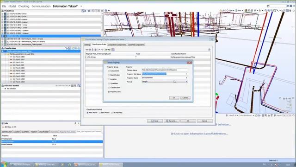The height and width of the screenshot is (167, 296).
Task: Open the Format dropdown
Action: coord(186,82)
